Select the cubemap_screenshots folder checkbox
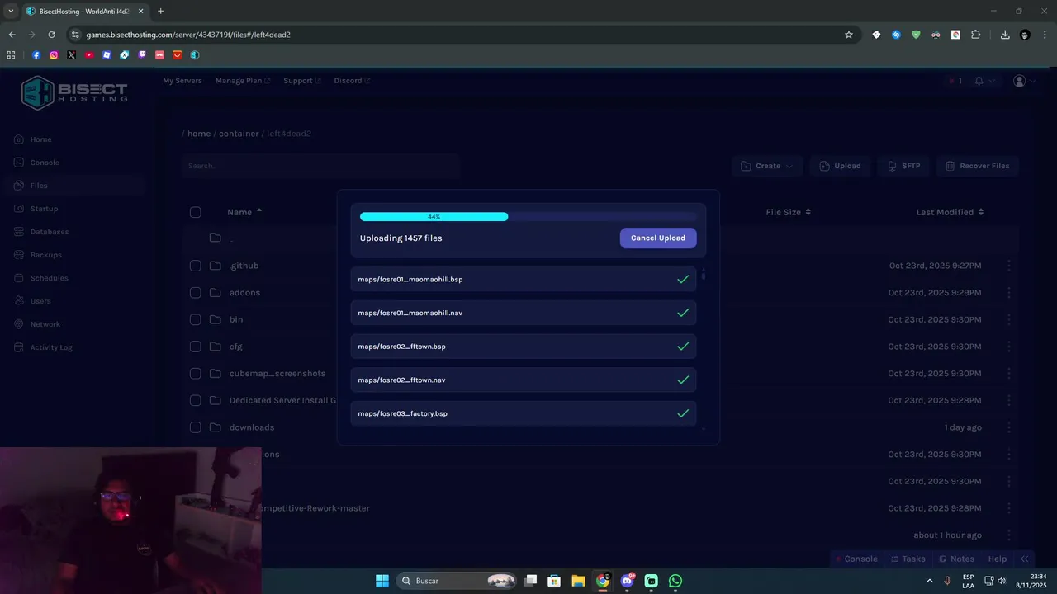 195,373
